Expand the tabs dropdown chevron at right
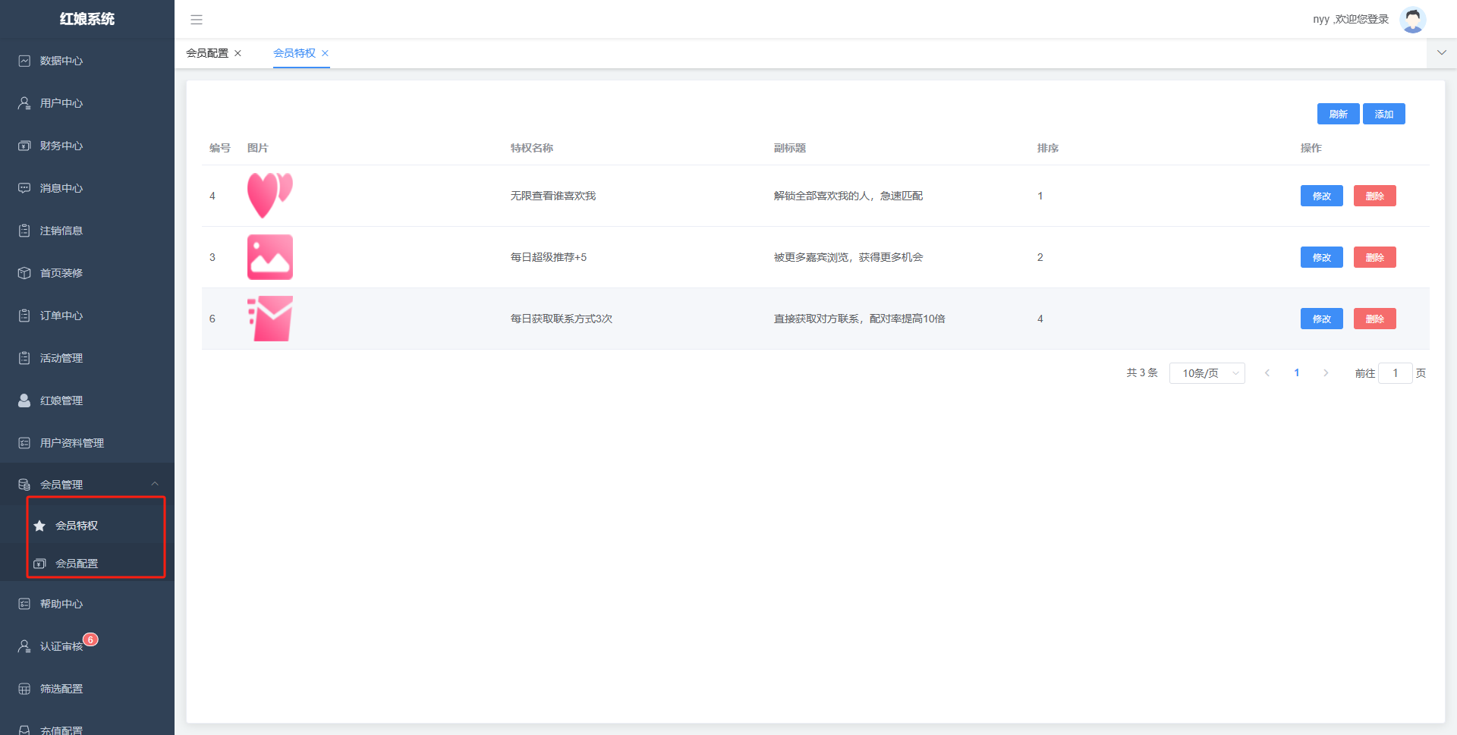Screen dimensions: 1457x735 [x=1441, y=53]
